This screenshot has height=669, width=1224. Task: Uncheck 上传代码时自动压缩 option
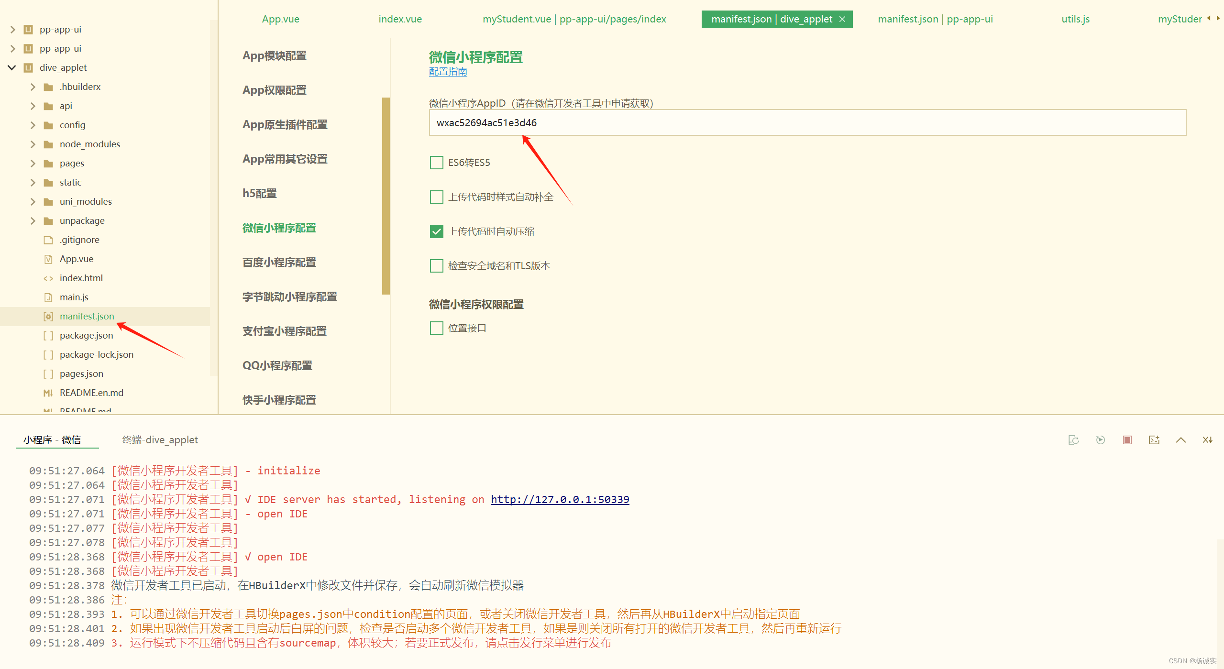(x=436, y=231)
